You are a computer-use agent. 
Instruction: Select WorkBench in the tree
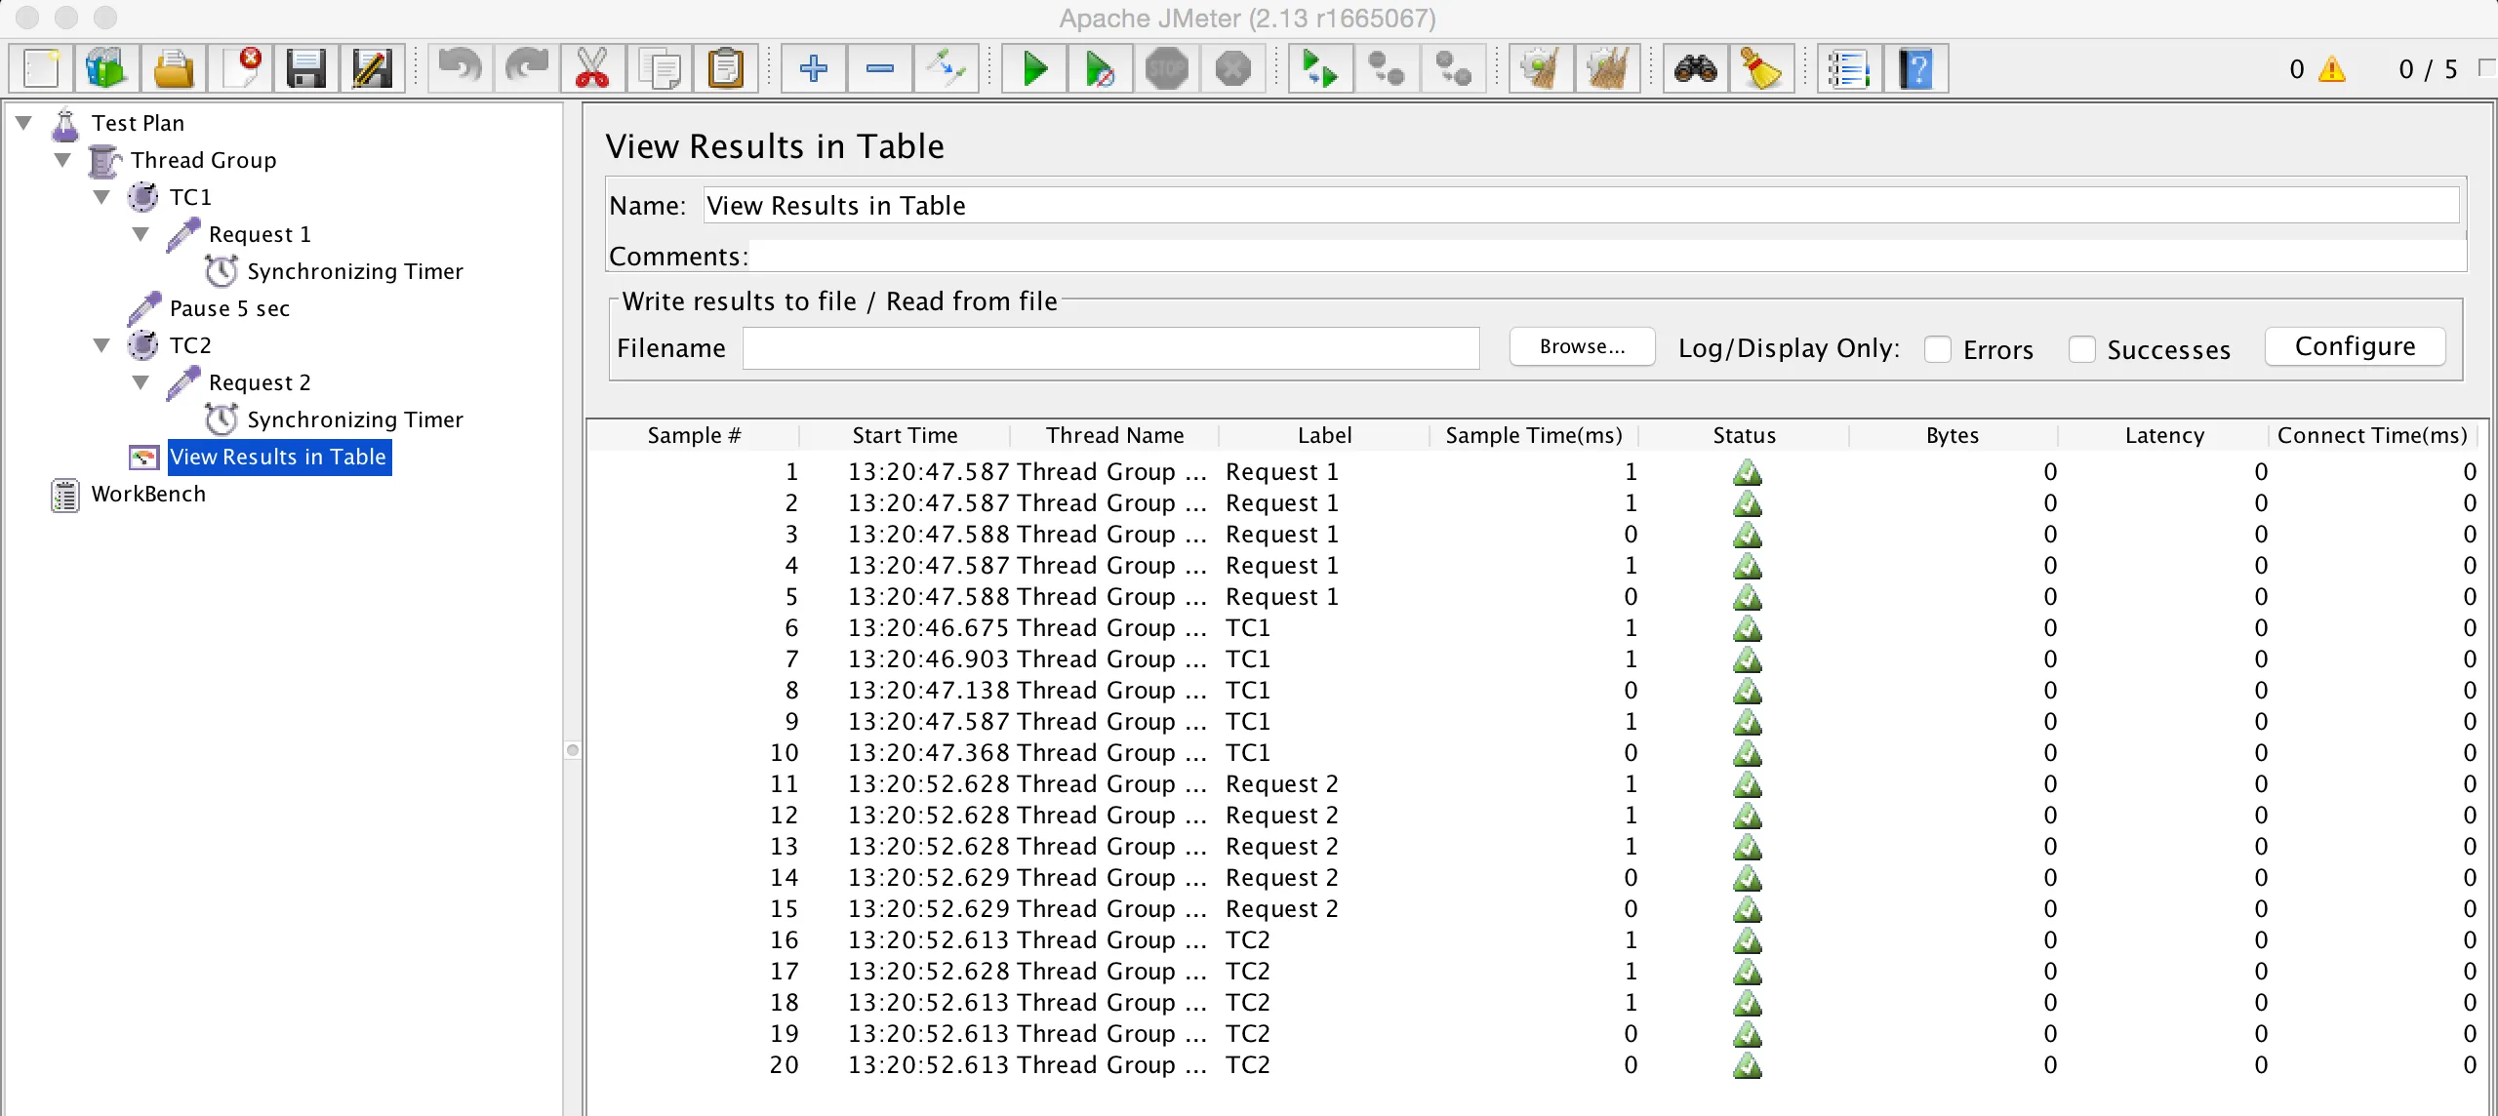[x=148, y=494]
